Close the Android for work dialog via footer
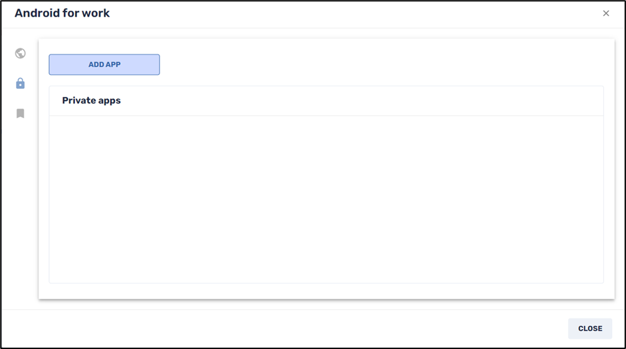 589,328
